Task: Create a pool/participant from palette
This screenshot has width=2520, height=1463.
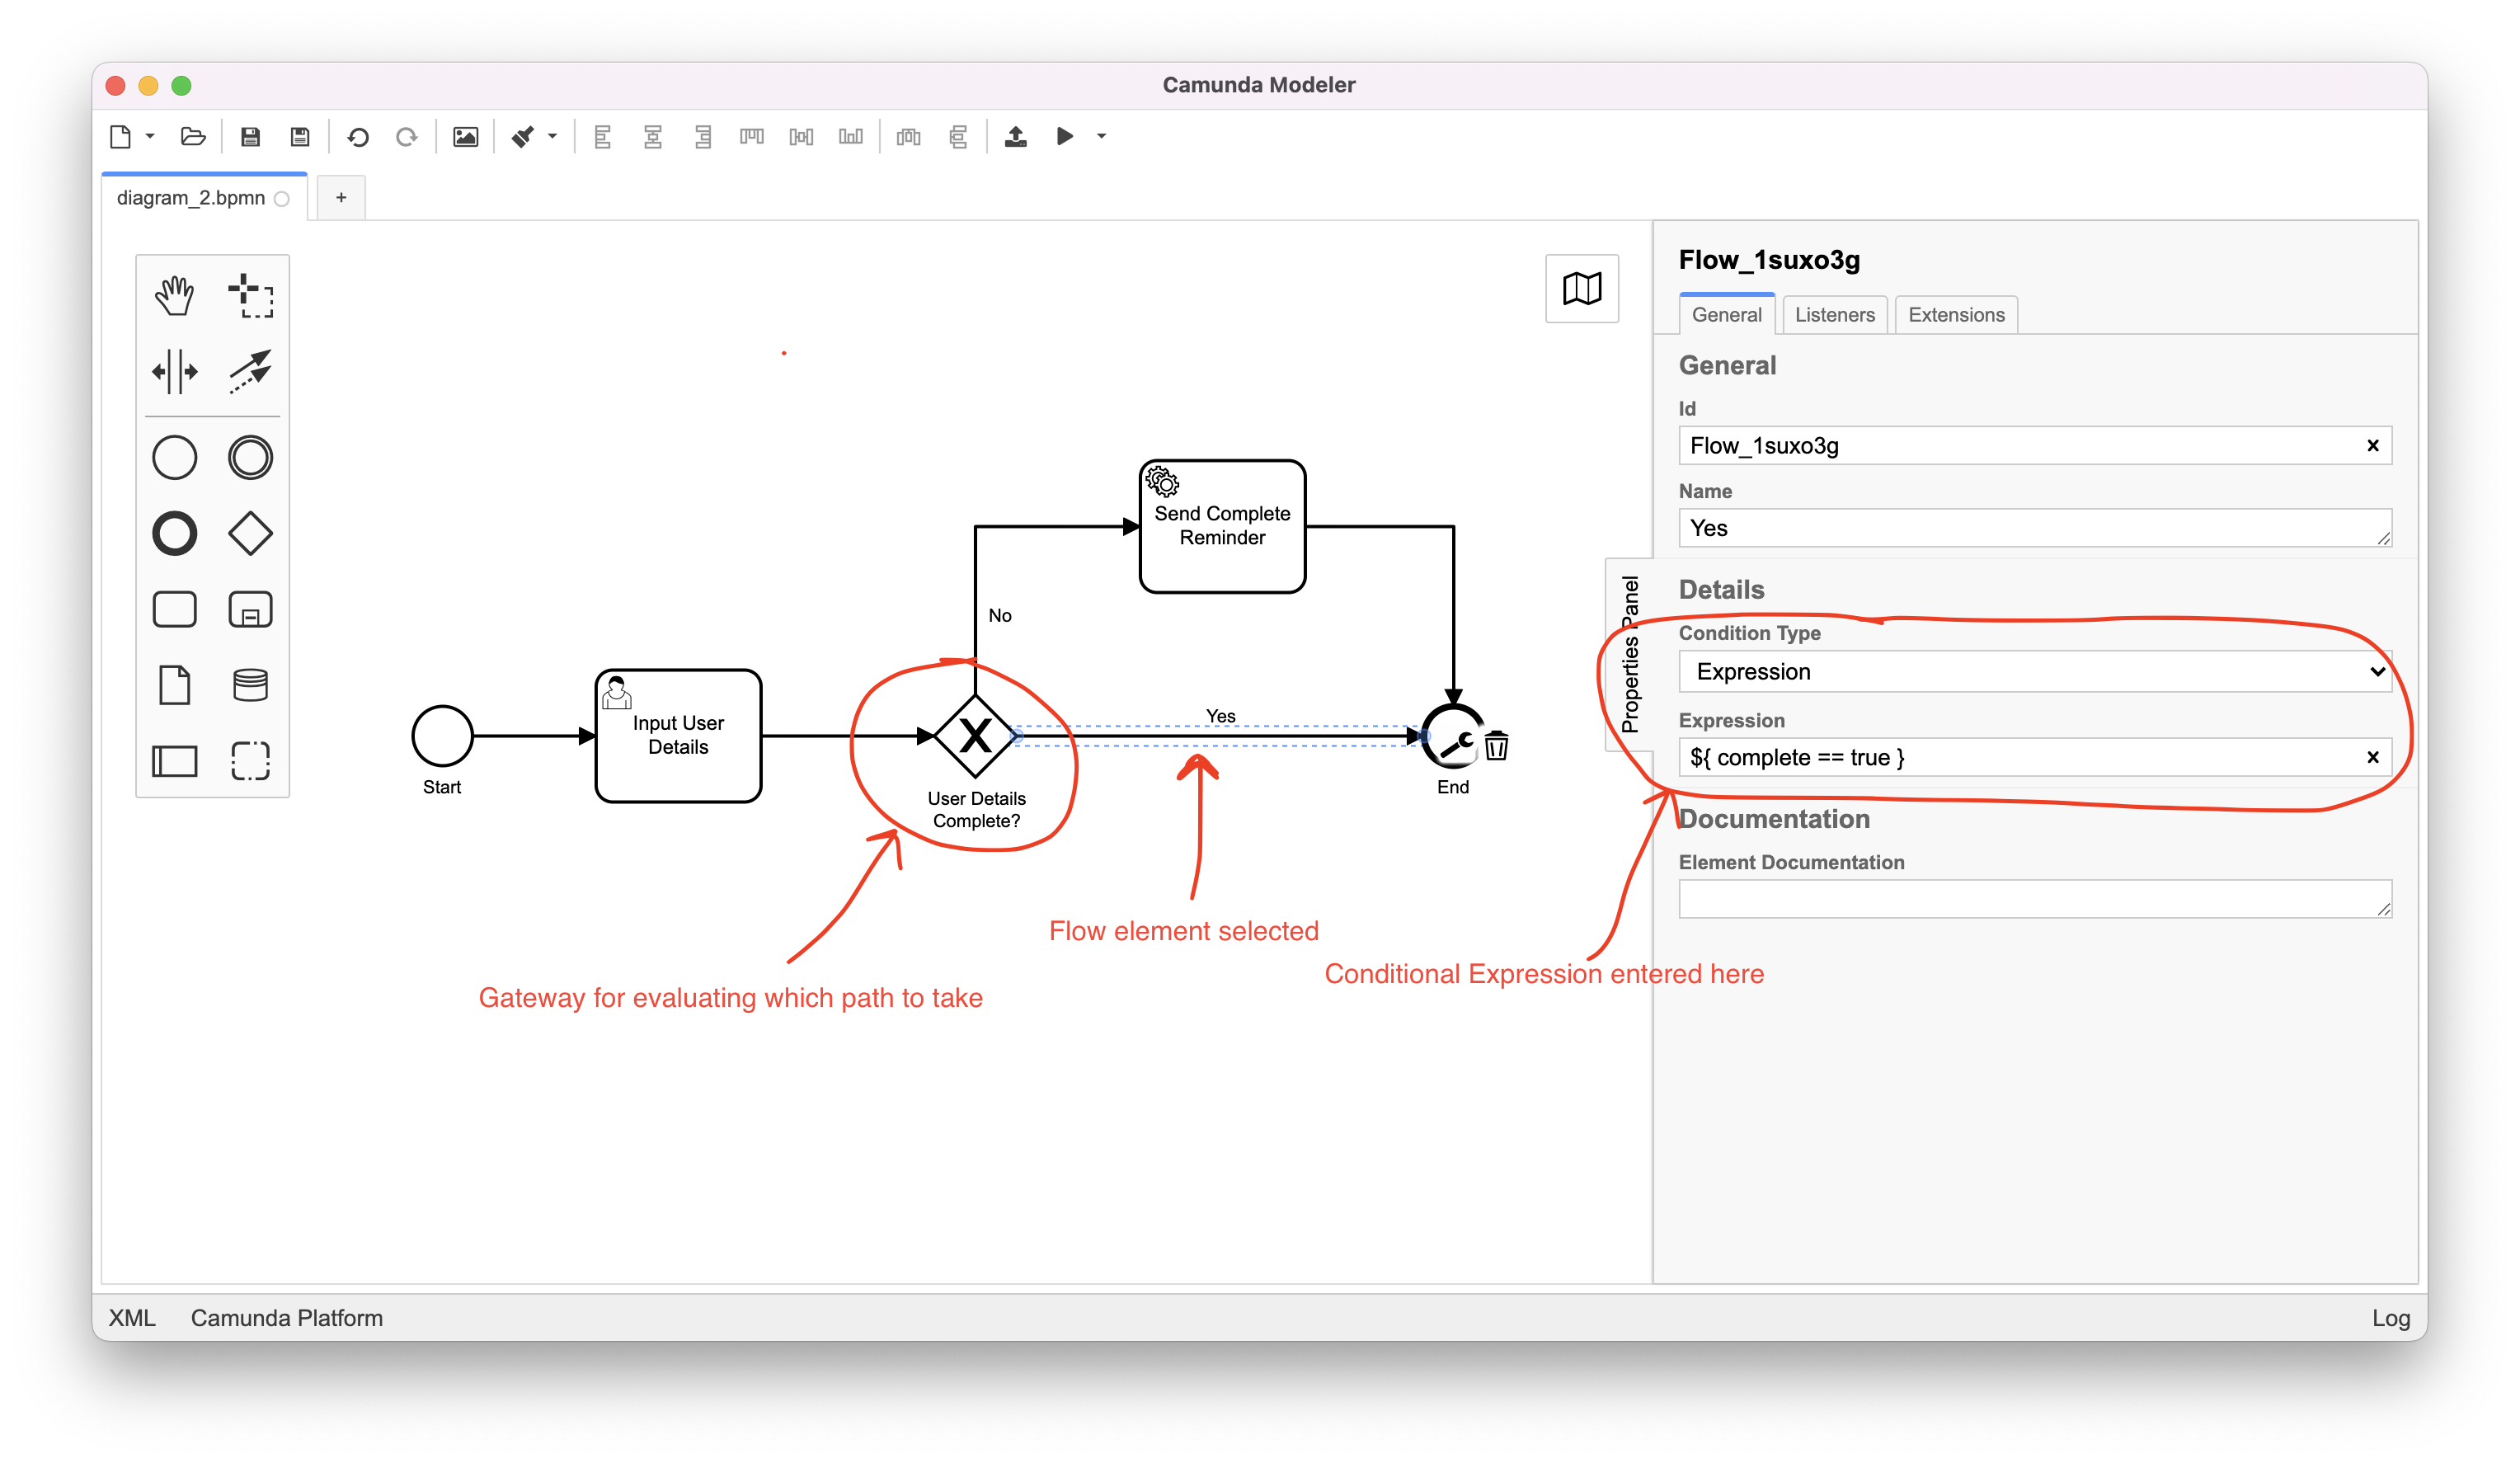Action: click(x=174, y=761)
